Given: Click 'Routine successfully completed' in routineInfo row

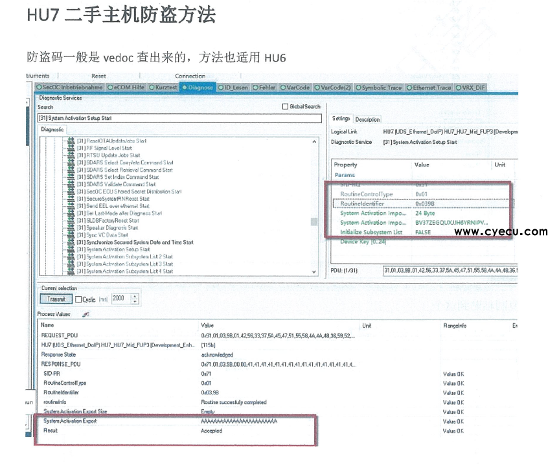Looking at the screenshot, I should [234, 402].
